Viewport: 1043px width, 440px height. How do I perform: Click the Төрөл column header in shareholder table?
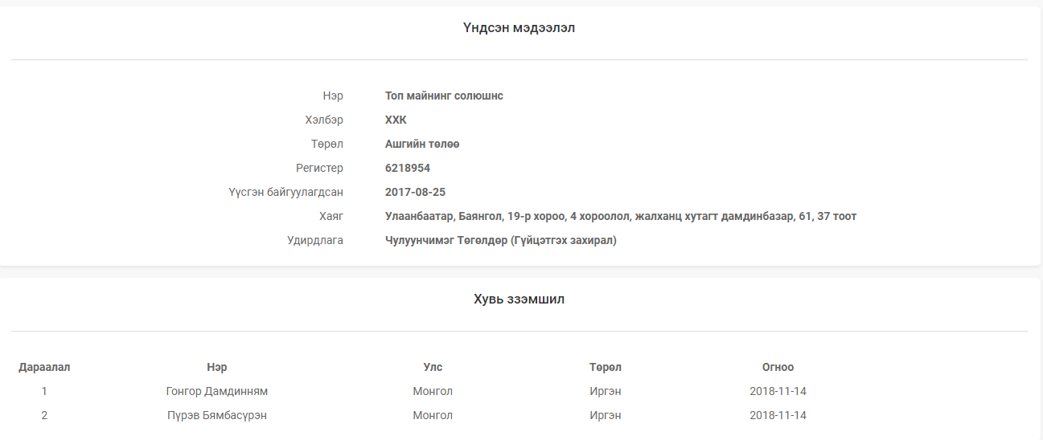(605, 367)
